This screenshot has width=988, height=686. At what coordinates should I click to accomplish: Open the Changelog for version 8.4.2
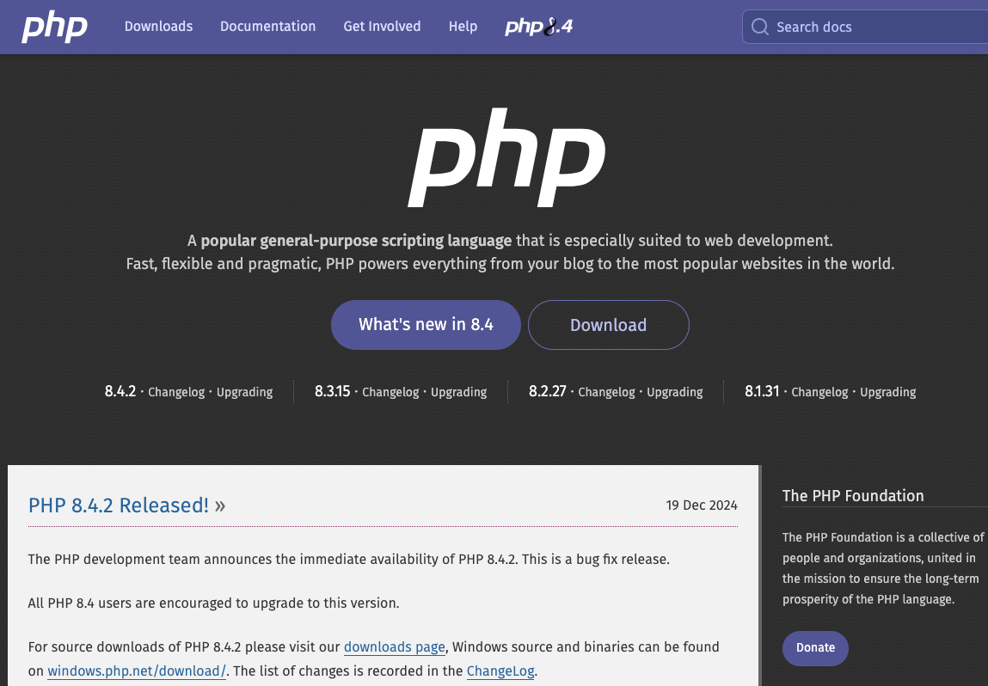coord(175,392)
